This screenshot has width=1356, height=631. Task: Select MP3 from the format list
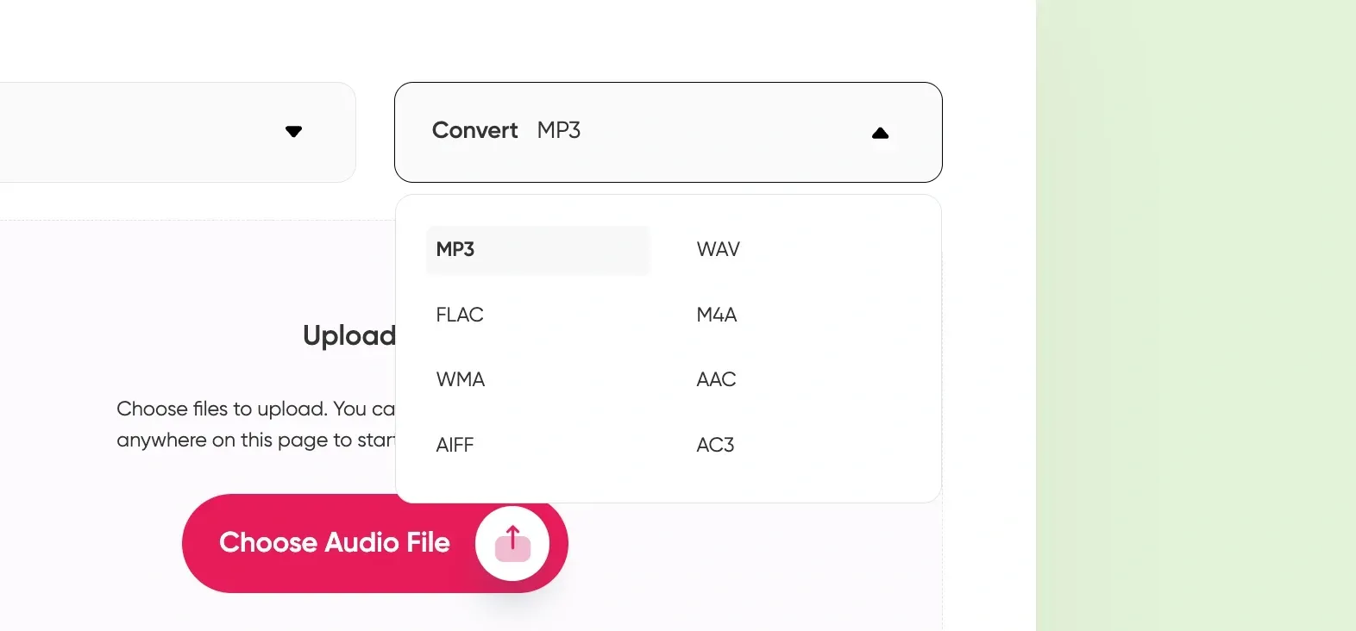pos(455,250)
